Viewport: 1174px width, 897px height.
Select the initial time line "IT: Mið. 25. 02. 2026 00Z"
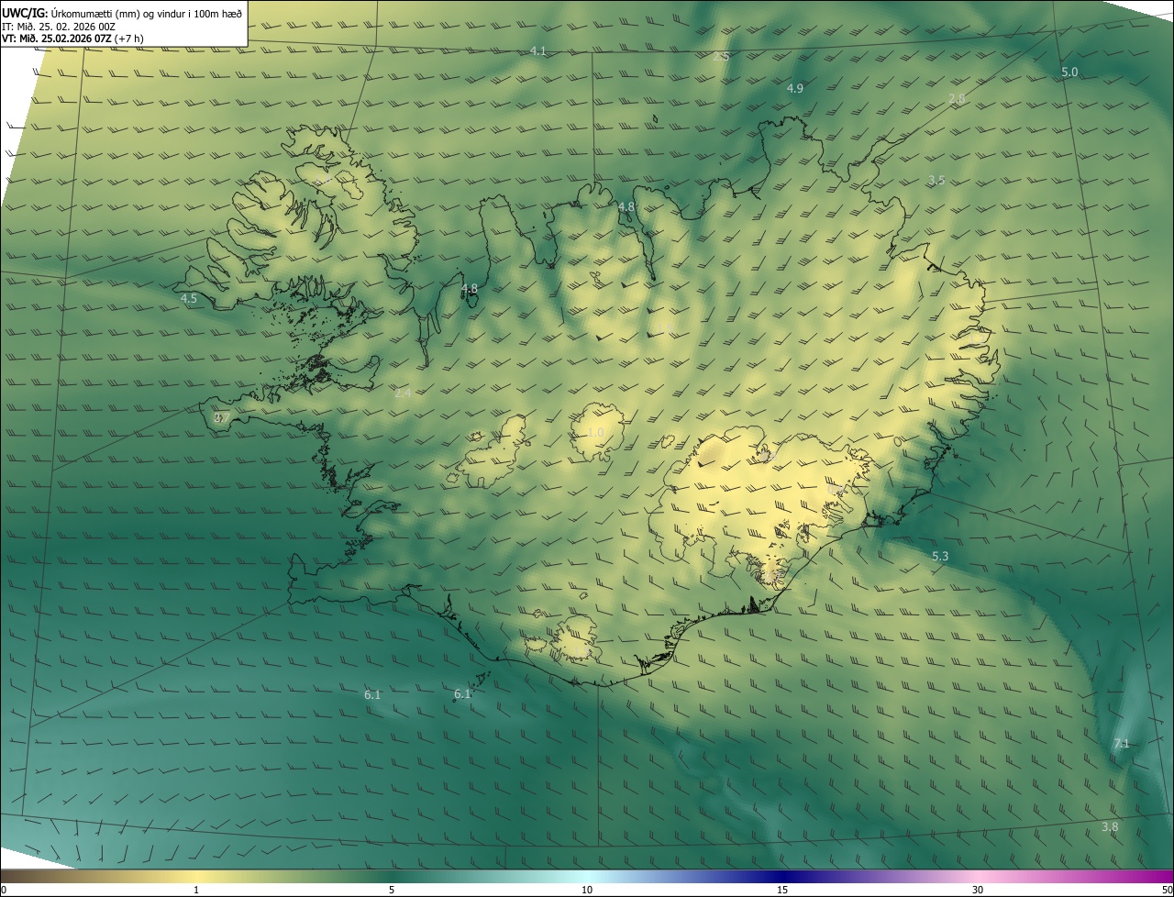point(59,27)
